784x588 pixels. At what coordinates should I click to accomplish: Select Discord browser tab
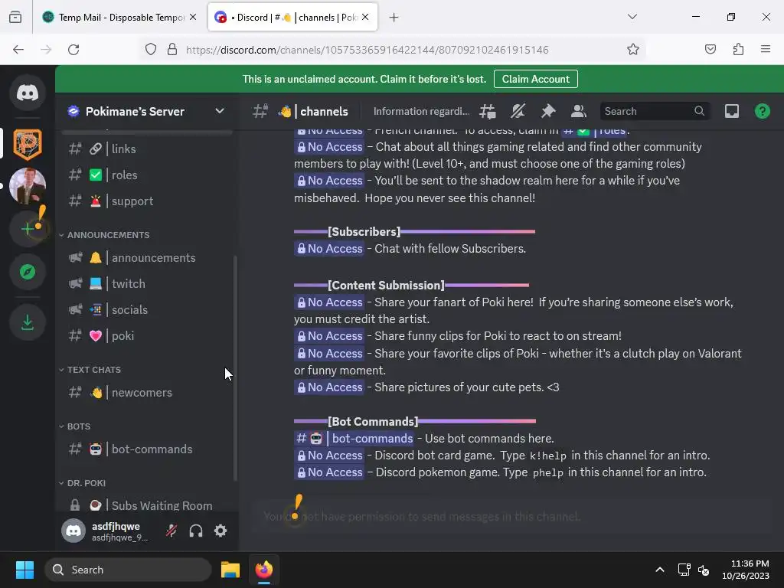pos(292,18)
